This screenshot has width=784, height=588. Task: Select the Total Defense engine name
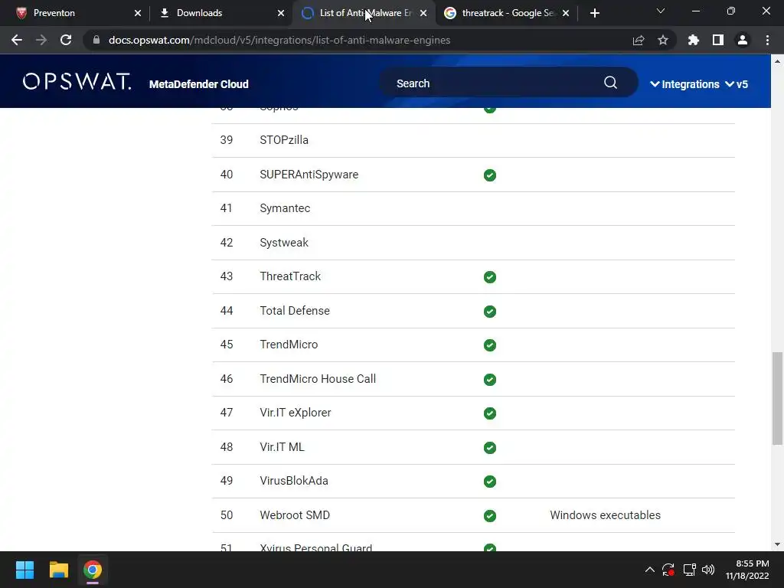tap(295, 311)
